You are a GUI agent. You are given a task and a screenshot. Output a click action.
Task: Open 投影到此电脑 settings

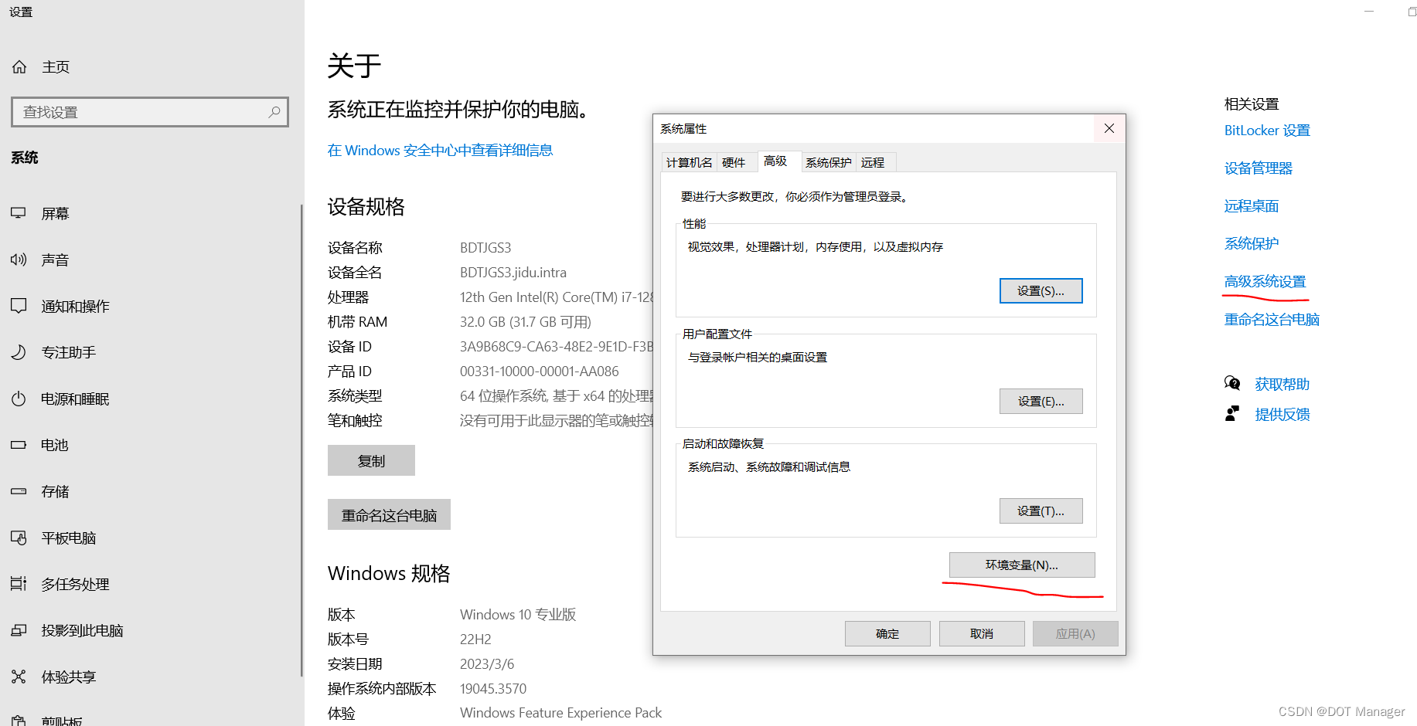83,630
